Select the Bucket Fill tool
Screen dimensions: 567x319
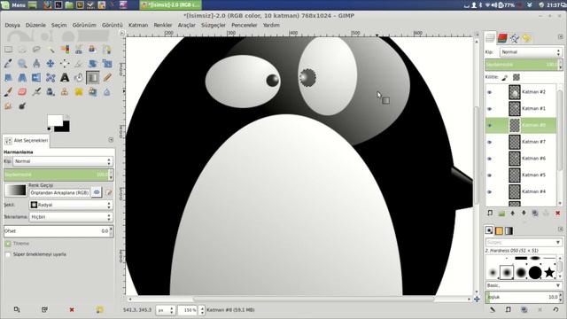pos(79,78)
